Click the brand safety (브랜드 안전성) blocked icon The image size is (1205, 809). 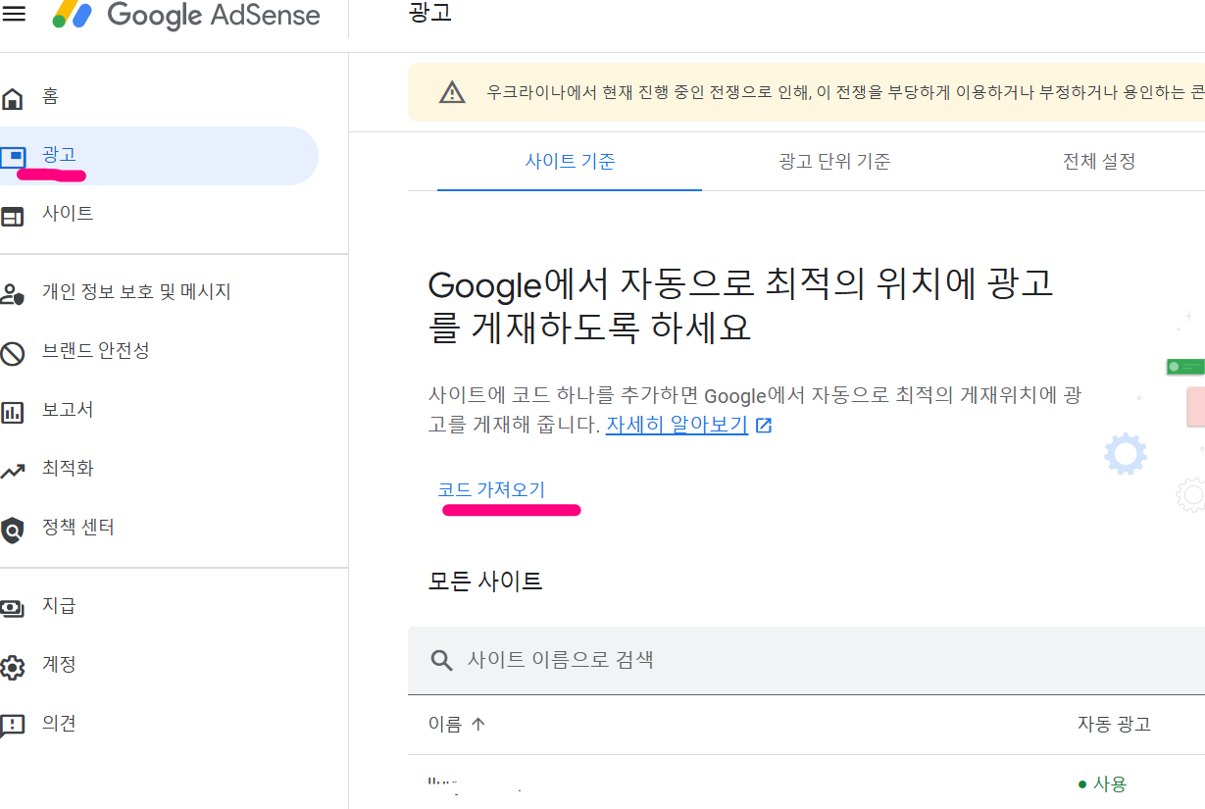(x=13, y=353)
